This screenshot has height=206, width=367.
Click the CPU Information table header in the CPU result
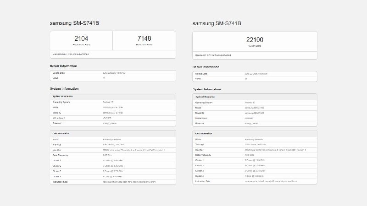tap(113, 134)
